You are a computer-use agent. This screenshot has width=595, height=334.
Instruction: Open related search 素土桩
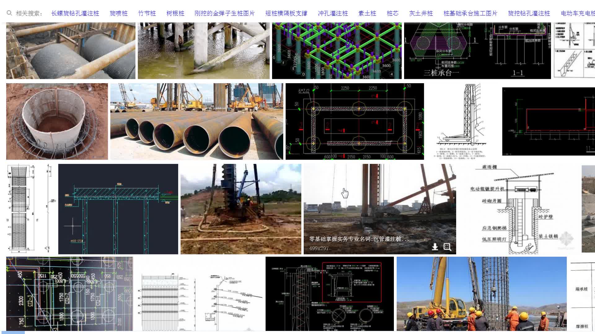click(367, 13)
